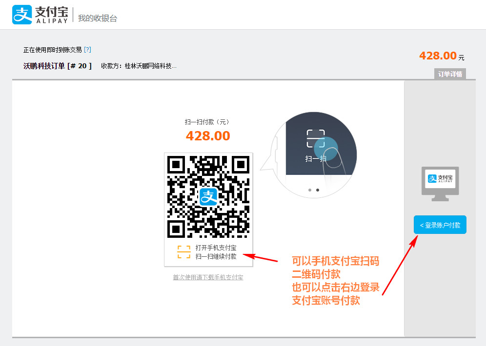Click the 扫一扫付款（元） label
The image size is (486, 346).
pos(208,122)
